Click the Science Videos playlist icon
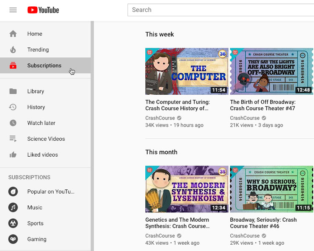Screen dimensions: 314x251 (x=13, y=139)
